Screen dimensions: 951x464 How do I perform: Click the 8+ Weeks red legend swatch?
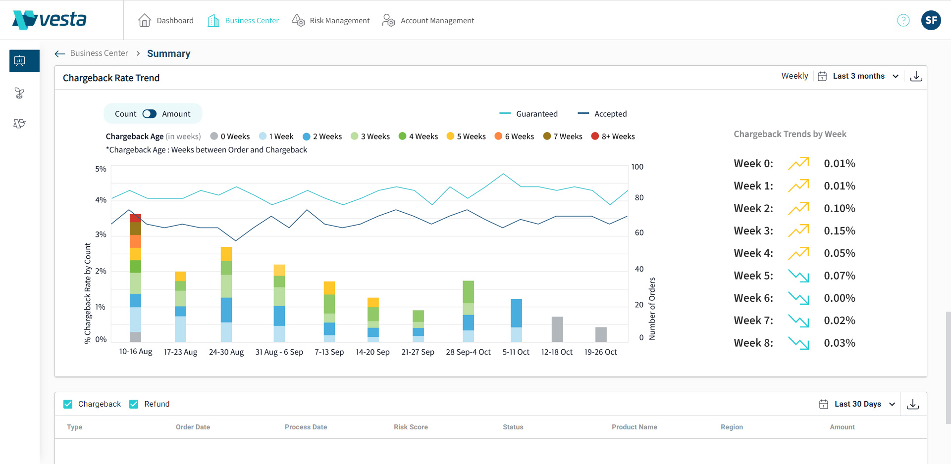point(595,137)
